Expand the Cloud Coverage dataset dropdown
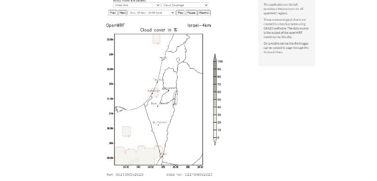The width and height of the screenshot is (377, 181). [x=185, y=5]
